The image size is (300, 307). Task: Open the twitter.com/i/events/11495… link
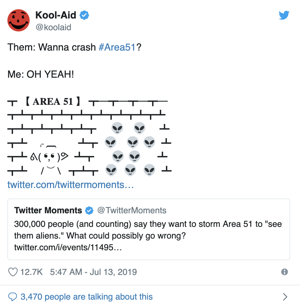(x=68, y=247)
